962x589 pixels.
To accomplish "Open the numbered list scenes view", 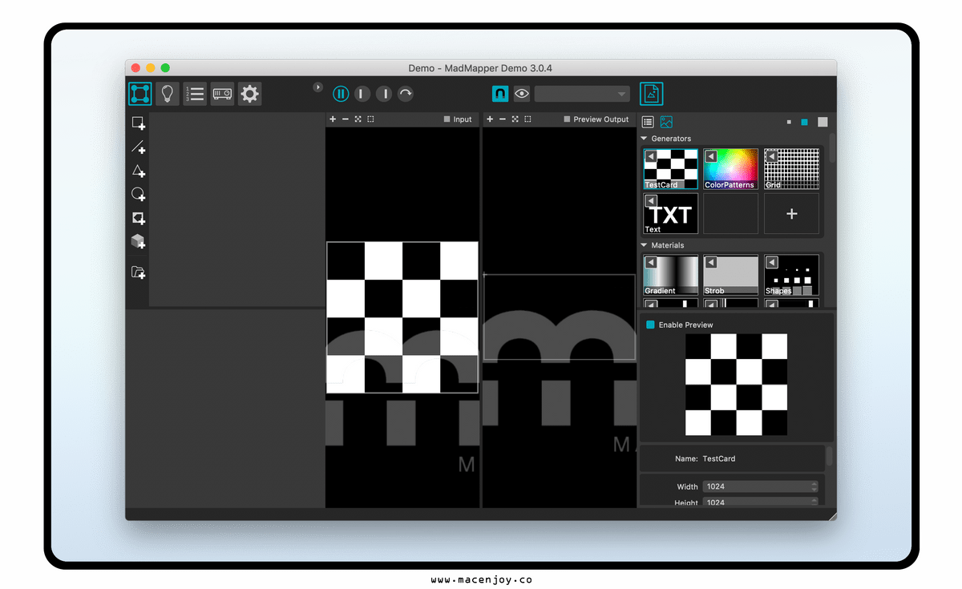I will point(195,94).
